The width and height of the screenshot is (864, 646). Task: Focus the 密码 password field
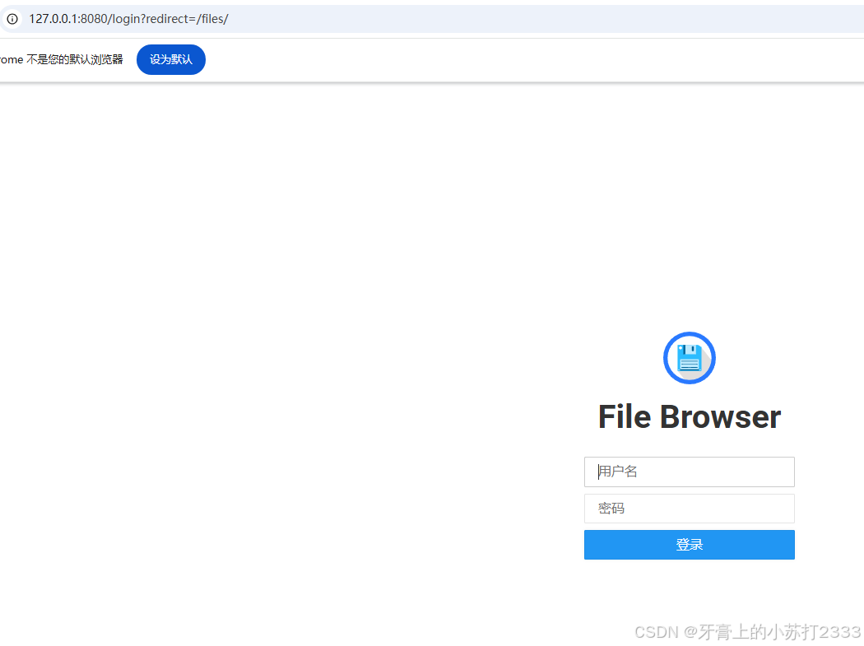(x=690, y=509)
